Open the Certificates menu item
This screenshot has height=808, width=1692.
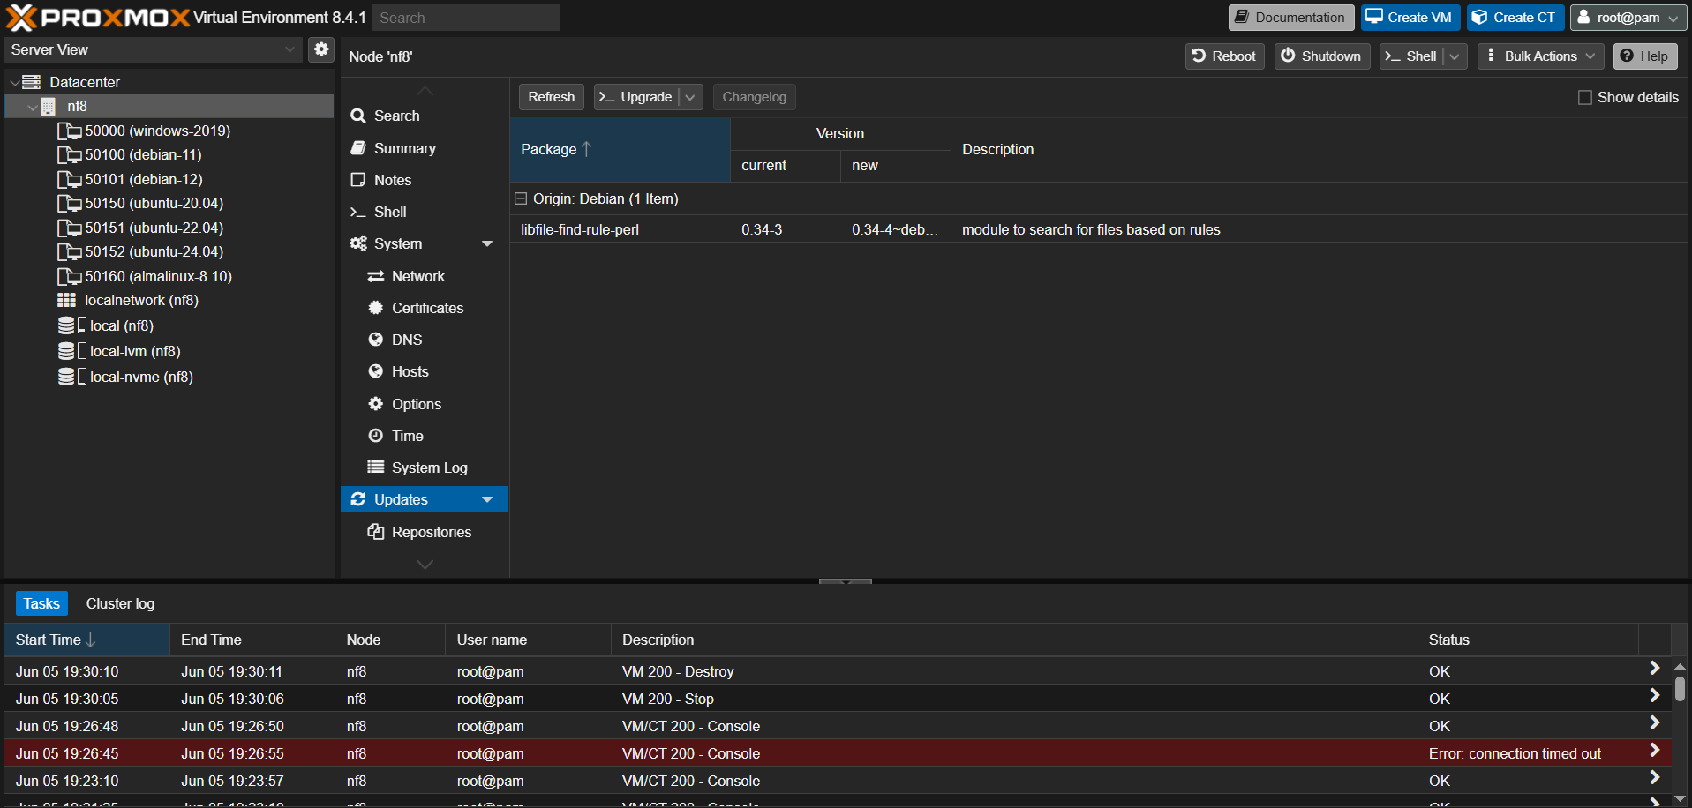[425, 308]
